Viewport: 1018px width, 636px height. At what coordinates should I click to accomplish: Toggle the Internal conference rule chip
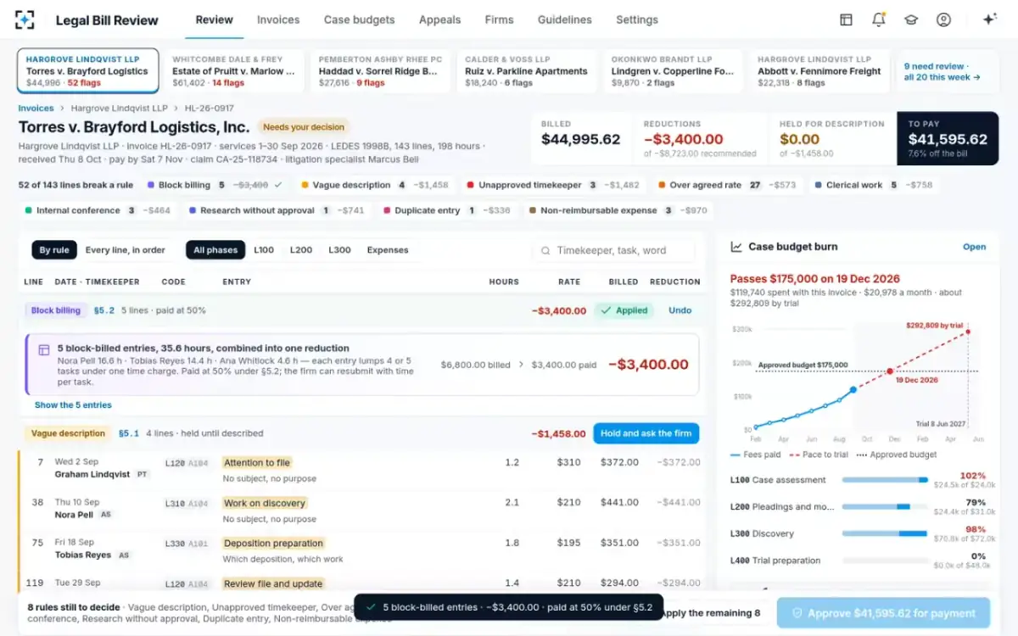tap(98, 210)
